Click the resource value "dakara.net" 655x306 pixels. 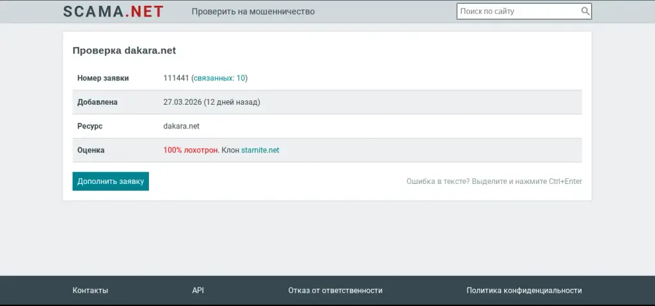(181, 126)
